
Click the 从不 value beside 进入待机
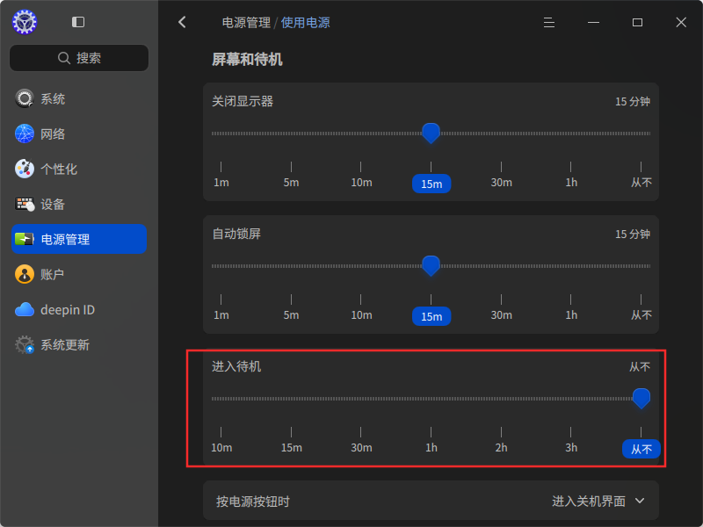[640, 367]
